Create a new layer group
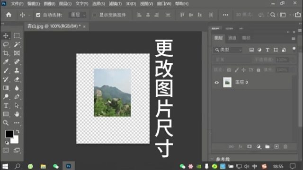The height and width of the screenshot is (170, 303). coord(267,147)
